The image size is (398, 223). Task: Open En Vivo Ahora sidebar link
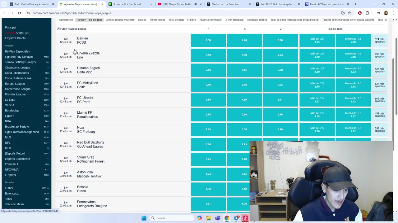(17, 33)
